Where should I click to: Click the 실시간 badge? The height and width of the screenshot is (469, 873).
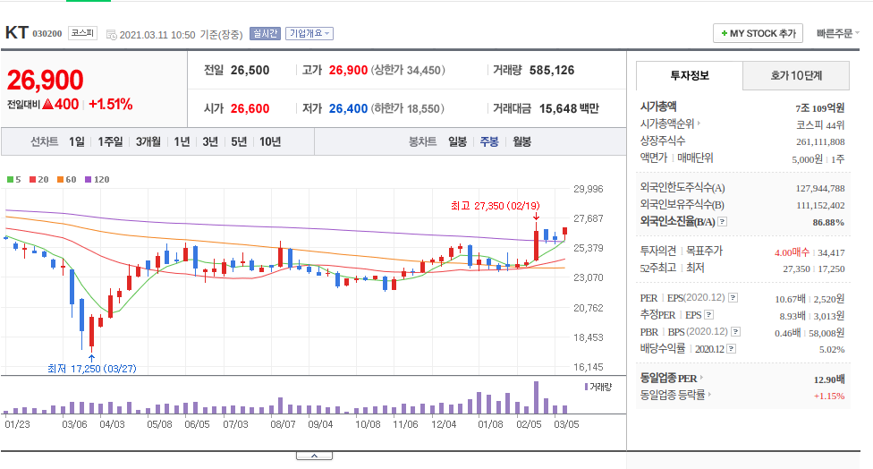click(265, 33)
